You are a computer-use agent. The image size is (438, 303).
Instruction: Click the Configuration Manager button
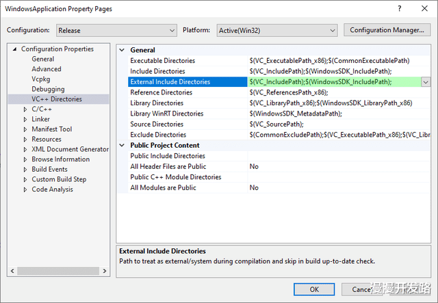pyautogui.click(x=387, y=30)
